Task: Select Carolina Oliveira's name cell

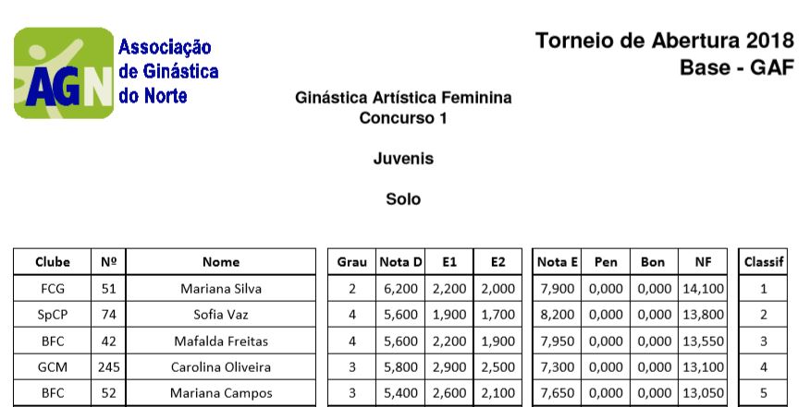Action: [x=221, y=367]
